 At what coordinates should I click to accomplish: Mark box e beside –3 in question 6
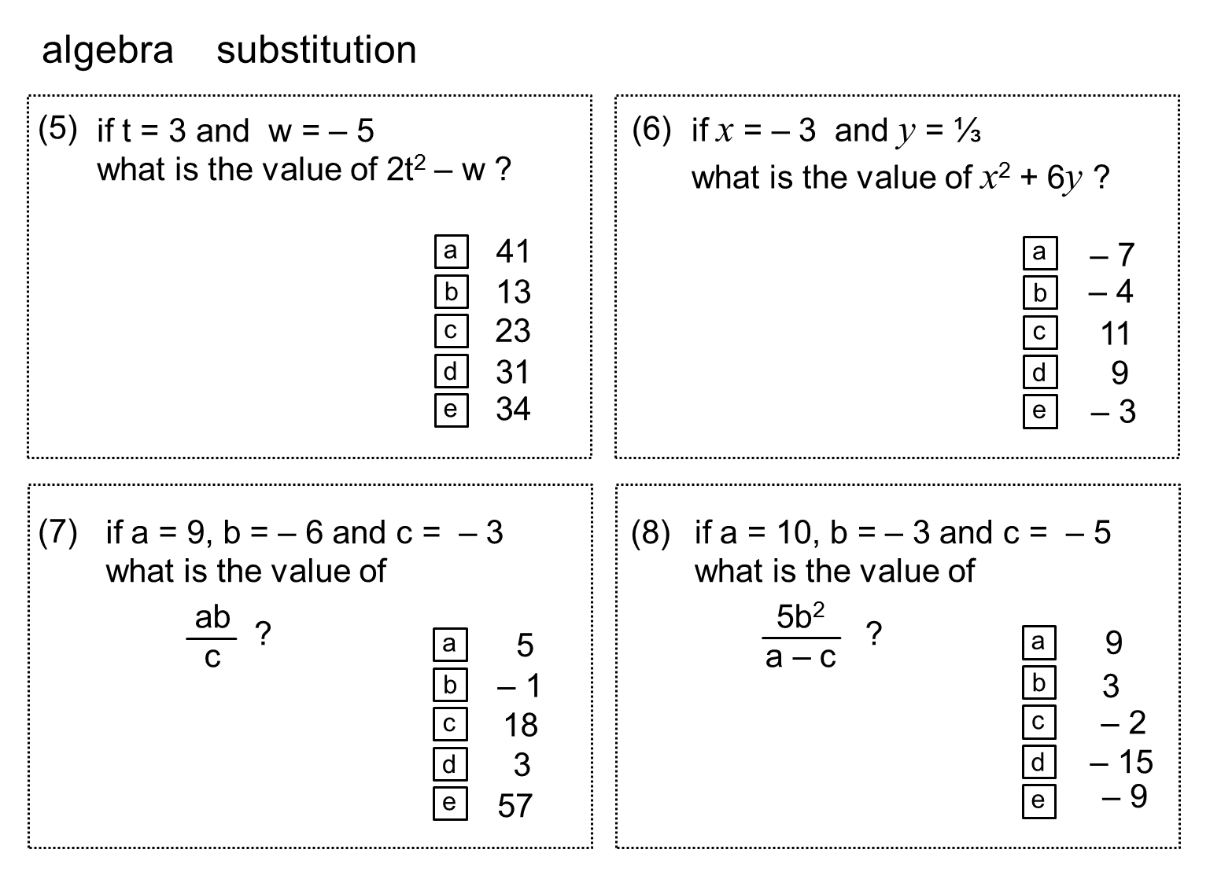click(1040, 411)
